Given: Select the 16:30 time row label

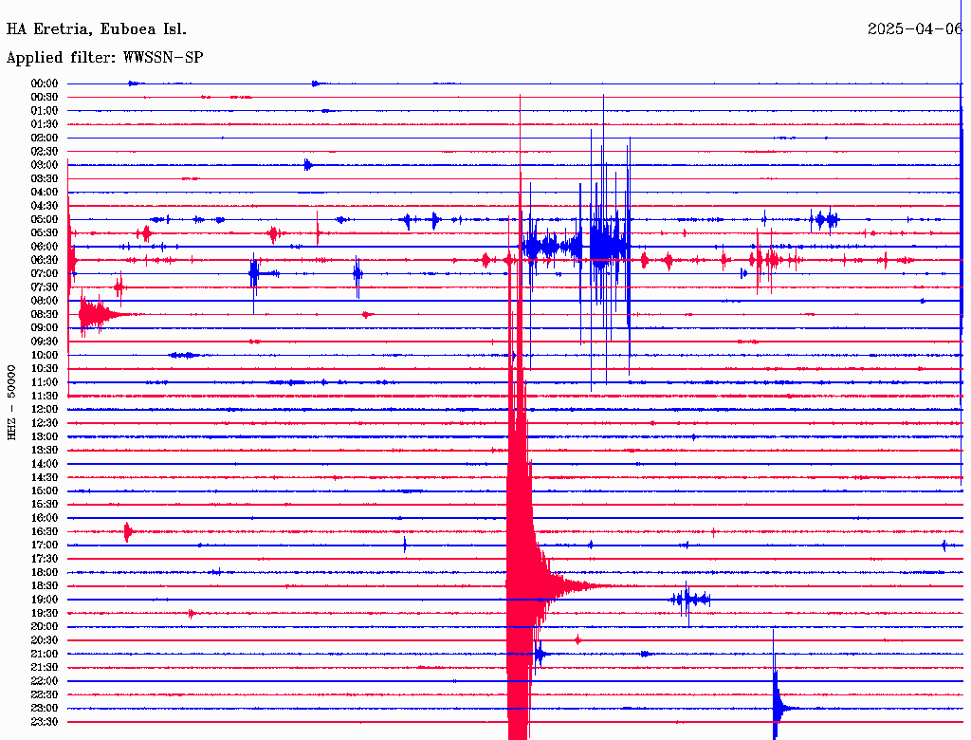Looking at the screenshot, I should pyautogui.click(x=45, y=532).
